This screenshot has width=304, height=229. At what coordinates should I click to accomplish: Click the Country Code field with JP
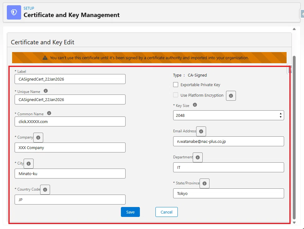click(70, 200)
